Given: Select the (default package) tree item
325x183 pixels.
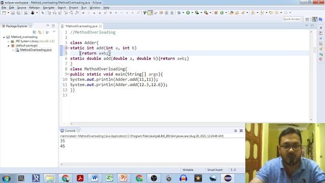Looking at the screenshot, I should (26, 46).
